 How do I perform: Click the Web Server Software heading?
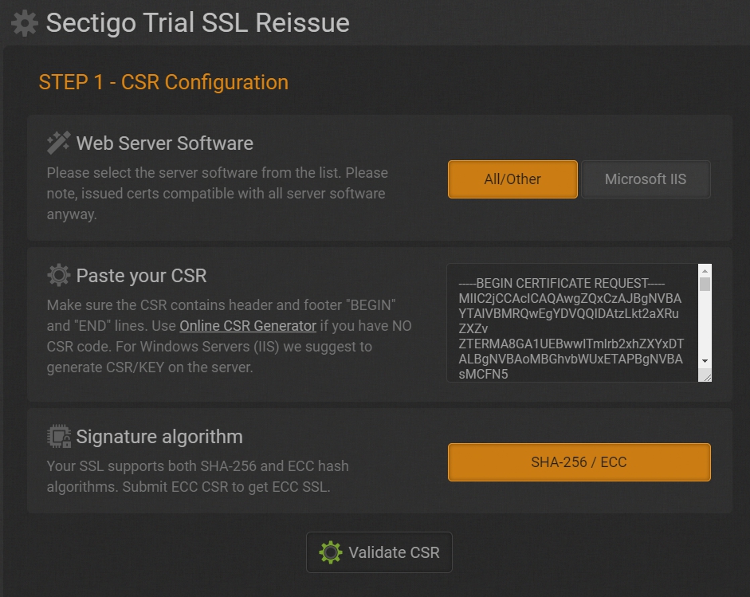164,143
